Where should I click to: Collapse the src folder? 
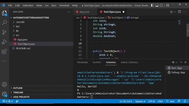click(41, 35)
